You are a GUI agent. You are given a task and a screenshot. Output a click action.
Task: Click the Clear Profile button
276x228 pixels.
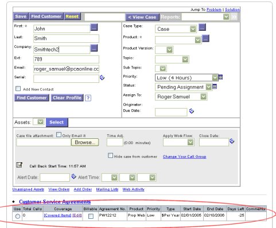(x=67, y=98)
